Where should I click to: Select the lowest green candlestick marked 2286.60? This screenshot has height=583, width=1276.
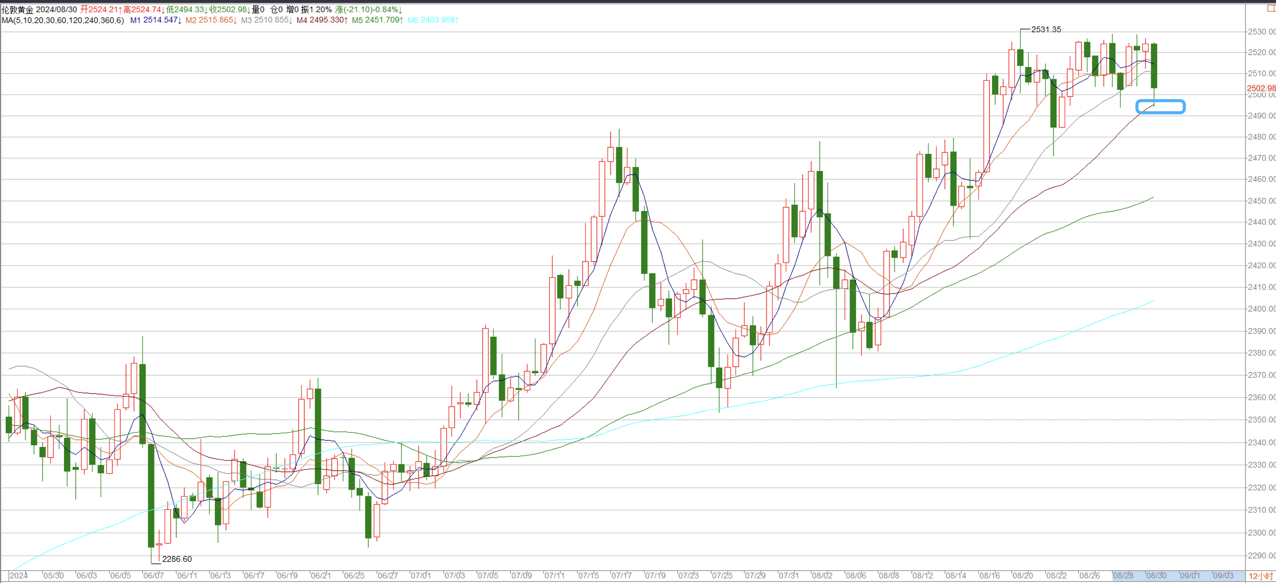(151, 496)
